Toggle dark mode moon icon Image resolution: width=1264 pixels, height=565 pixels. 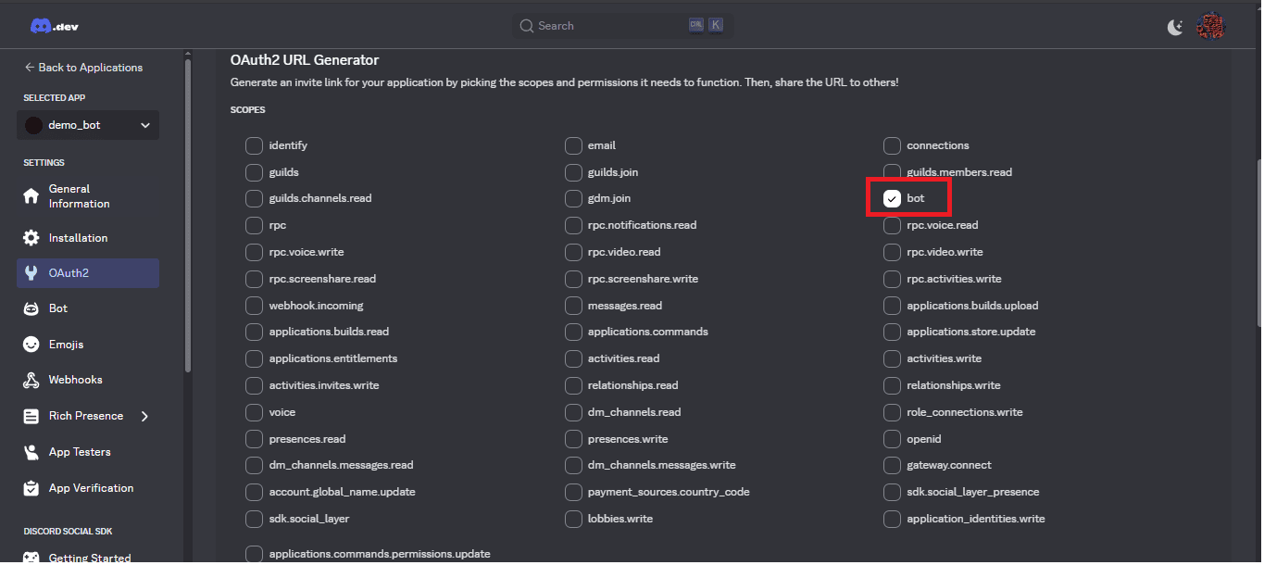tap(1174, 27)
